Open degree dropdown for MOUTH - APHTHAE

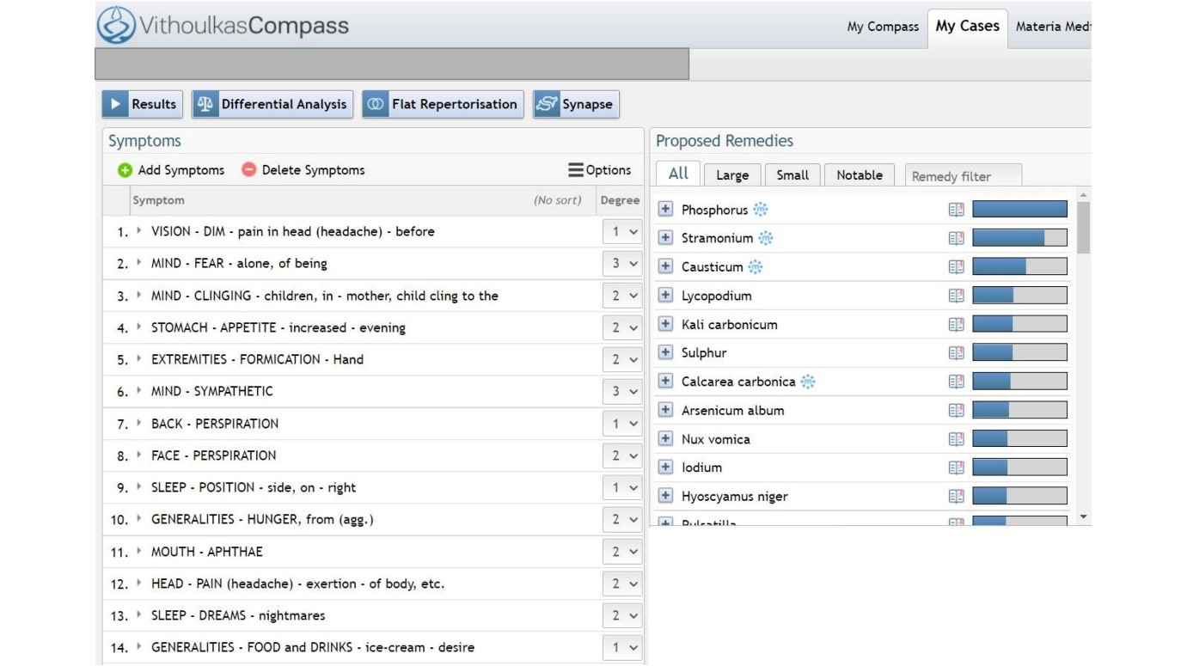tap(622, 552)
